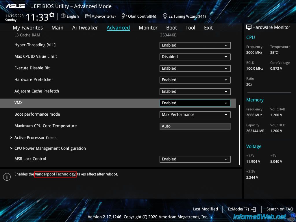Open the English language selector
Image resolution: width=296 pixels, height=222 pixels.
(70, 16)
